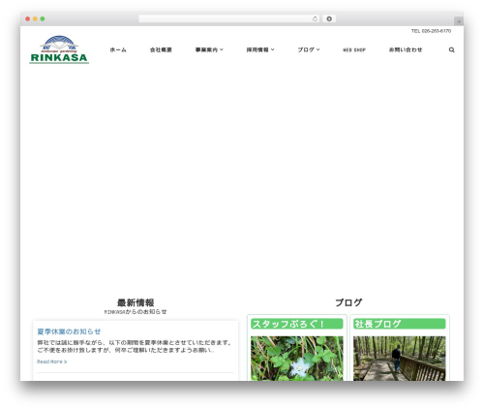Open the 社長ブログ banner
484x410 pixels.
pyautogui.click(x=400, y=324)
